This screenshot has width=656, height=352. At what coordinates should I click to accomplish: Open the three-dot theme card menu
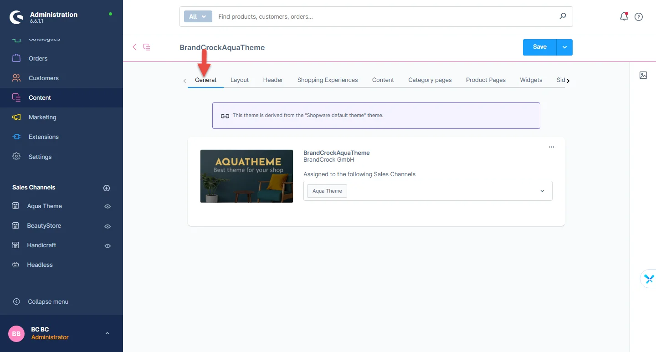pyautogui.click(x=551, y=147)
